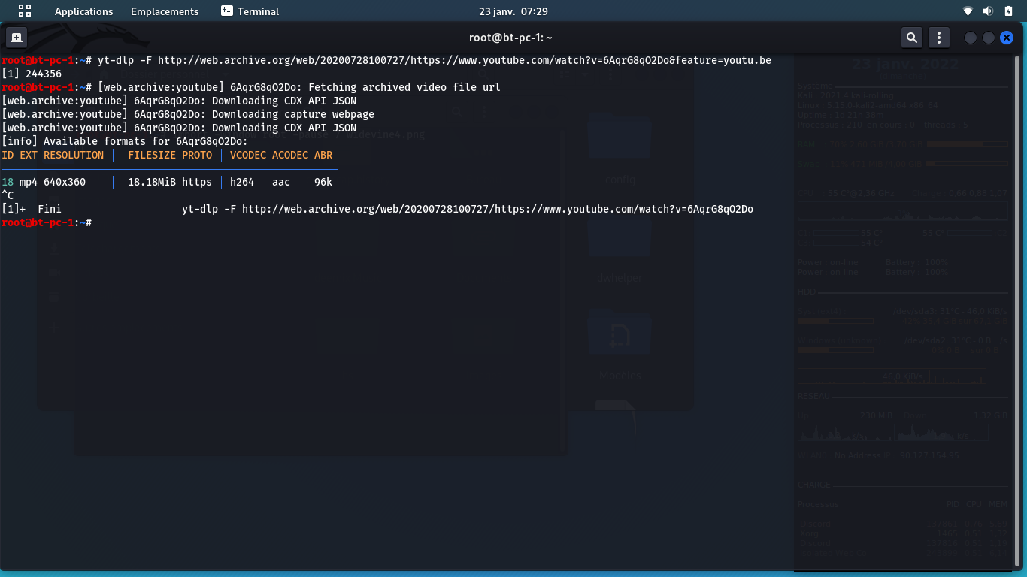1027x577 pixels.
Task: Click the 'Downloading capture webpage' line
Action: (x=188, y=114)
